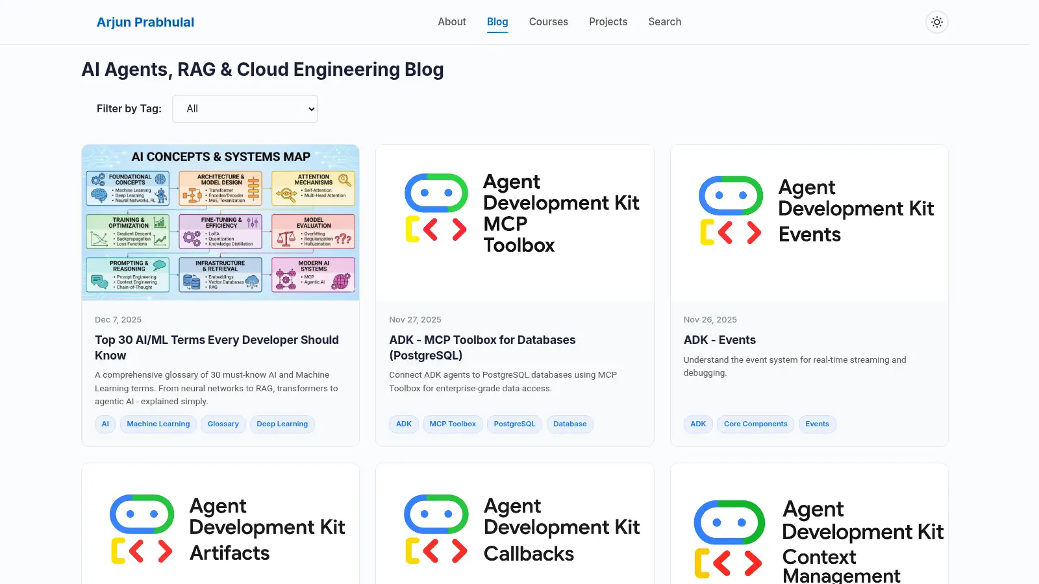
Task: Click the AI/ML glossary description text
Action: click(x=216, y=388)
